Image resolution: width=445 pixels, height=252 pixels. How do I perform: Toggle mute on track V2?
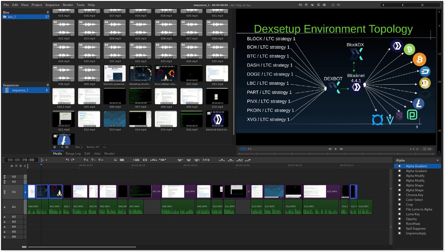5,182
